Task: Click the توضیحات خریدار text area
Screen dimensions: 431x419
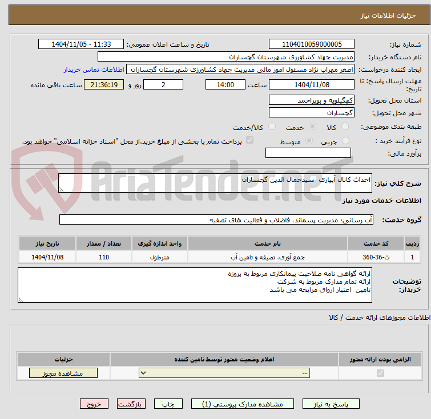Action: 195,285
